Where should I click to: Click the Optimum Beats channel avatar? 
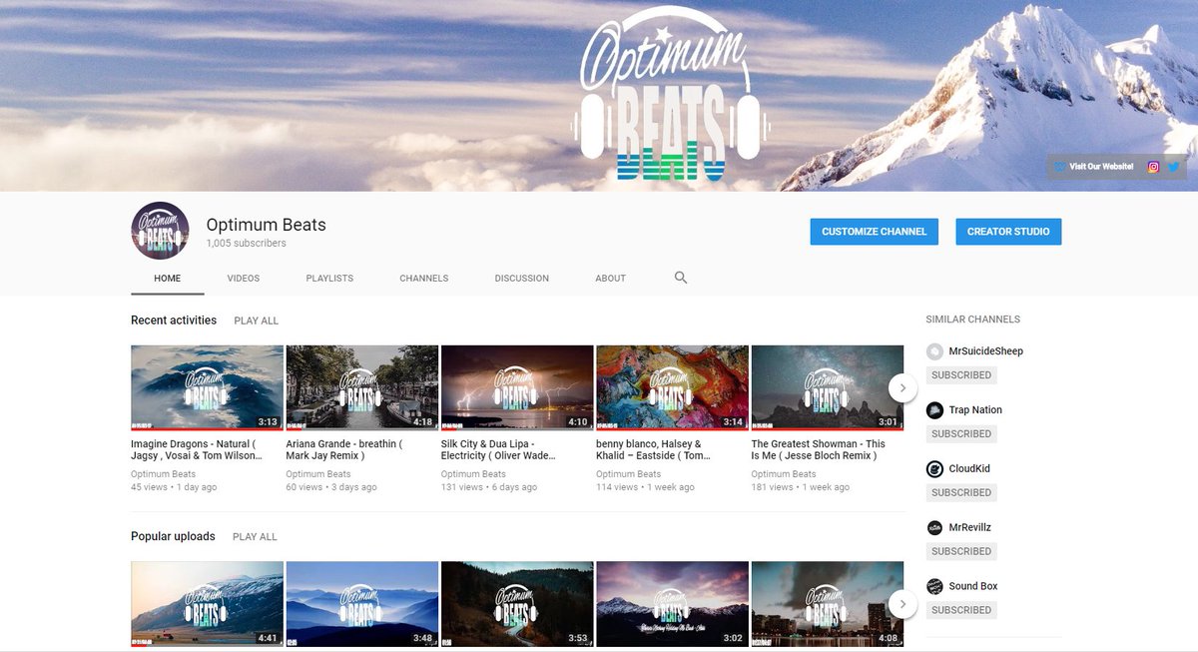(160, 231)
